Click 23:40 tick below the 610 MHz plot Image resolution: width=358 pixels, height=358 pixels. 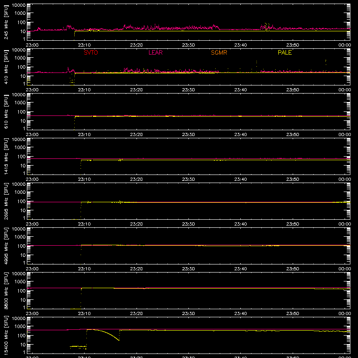click(x=240, y=135)
